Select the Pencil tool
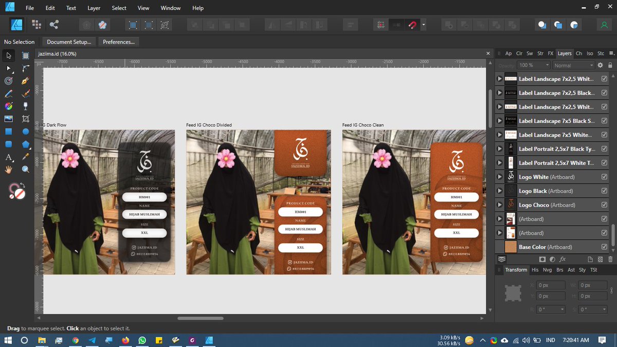617x347 pixels. point(8,94)
